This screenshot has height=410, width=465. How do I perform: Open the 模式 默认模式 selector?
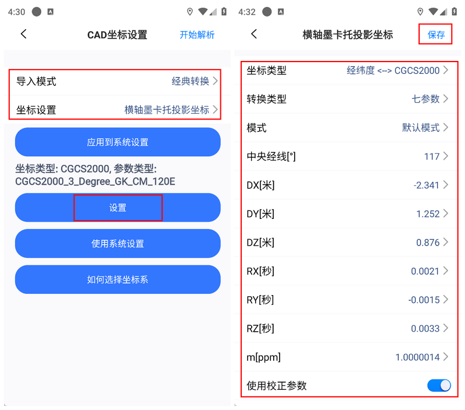(x=347, y=128)
